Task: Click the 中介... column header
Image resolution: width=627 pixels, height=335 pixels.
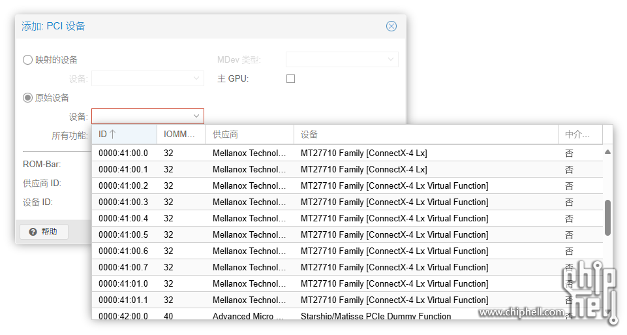Action: coord(580,135)
